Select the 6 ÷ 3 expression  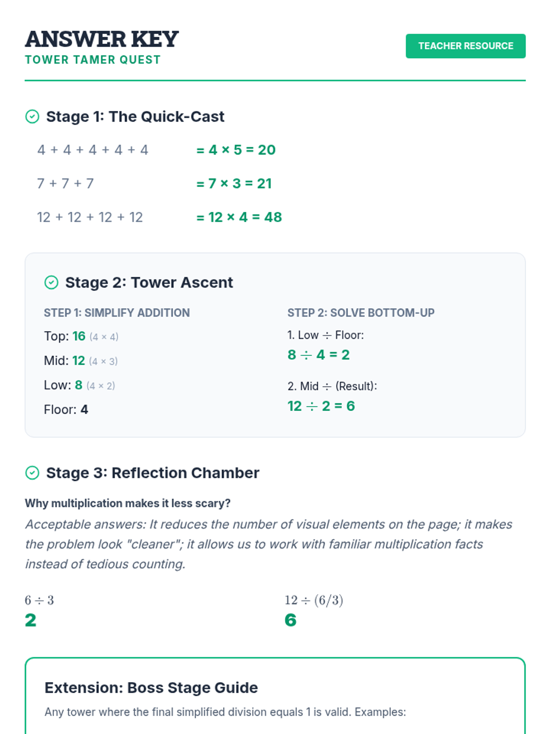pyautogui.click(x=39, y=600)
